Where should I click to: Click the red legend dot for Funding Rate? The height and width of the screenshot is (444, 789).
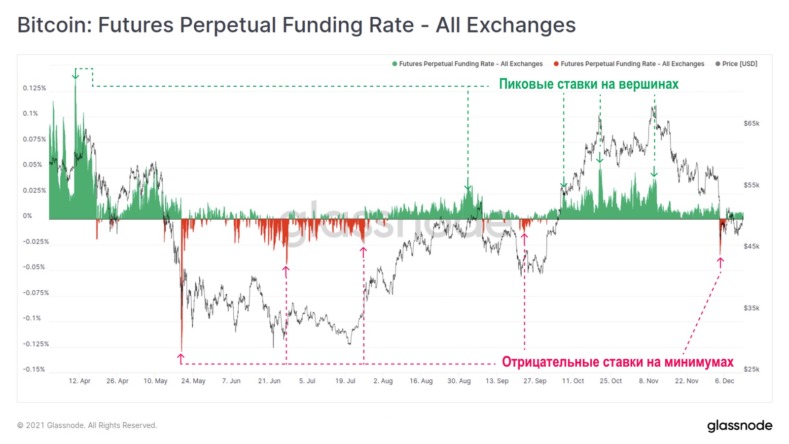tap(556, 64)
